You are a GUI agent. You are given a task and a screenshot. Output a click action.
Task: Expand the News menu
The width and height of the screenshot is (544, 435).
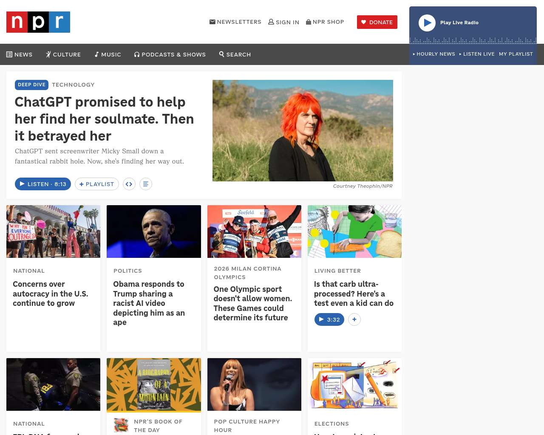pyautogui.click(x=20, y=54)
